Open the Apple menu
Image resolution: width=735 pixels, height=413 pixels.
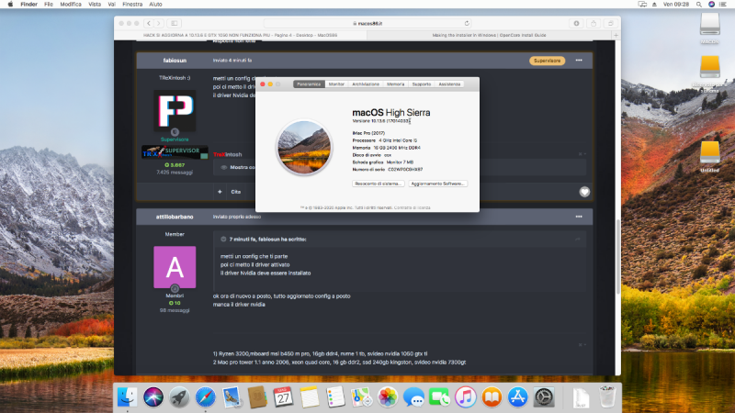(10, 5)
